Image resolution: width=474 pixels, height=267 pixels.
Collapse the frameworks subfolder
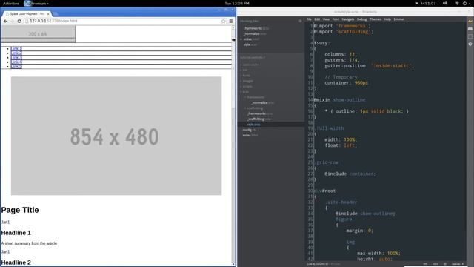click(255, 97)
